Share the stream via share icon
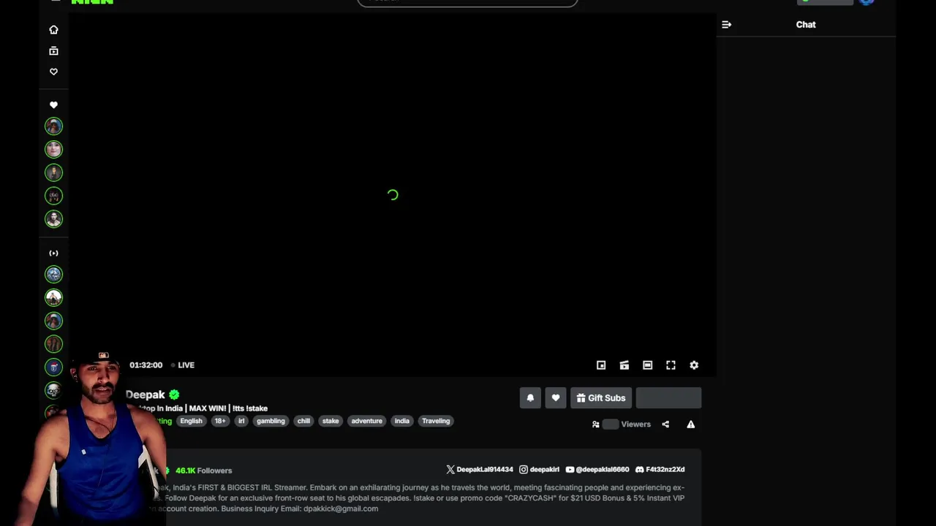Viewport: 936px width, 526px height. pos(665,424)
